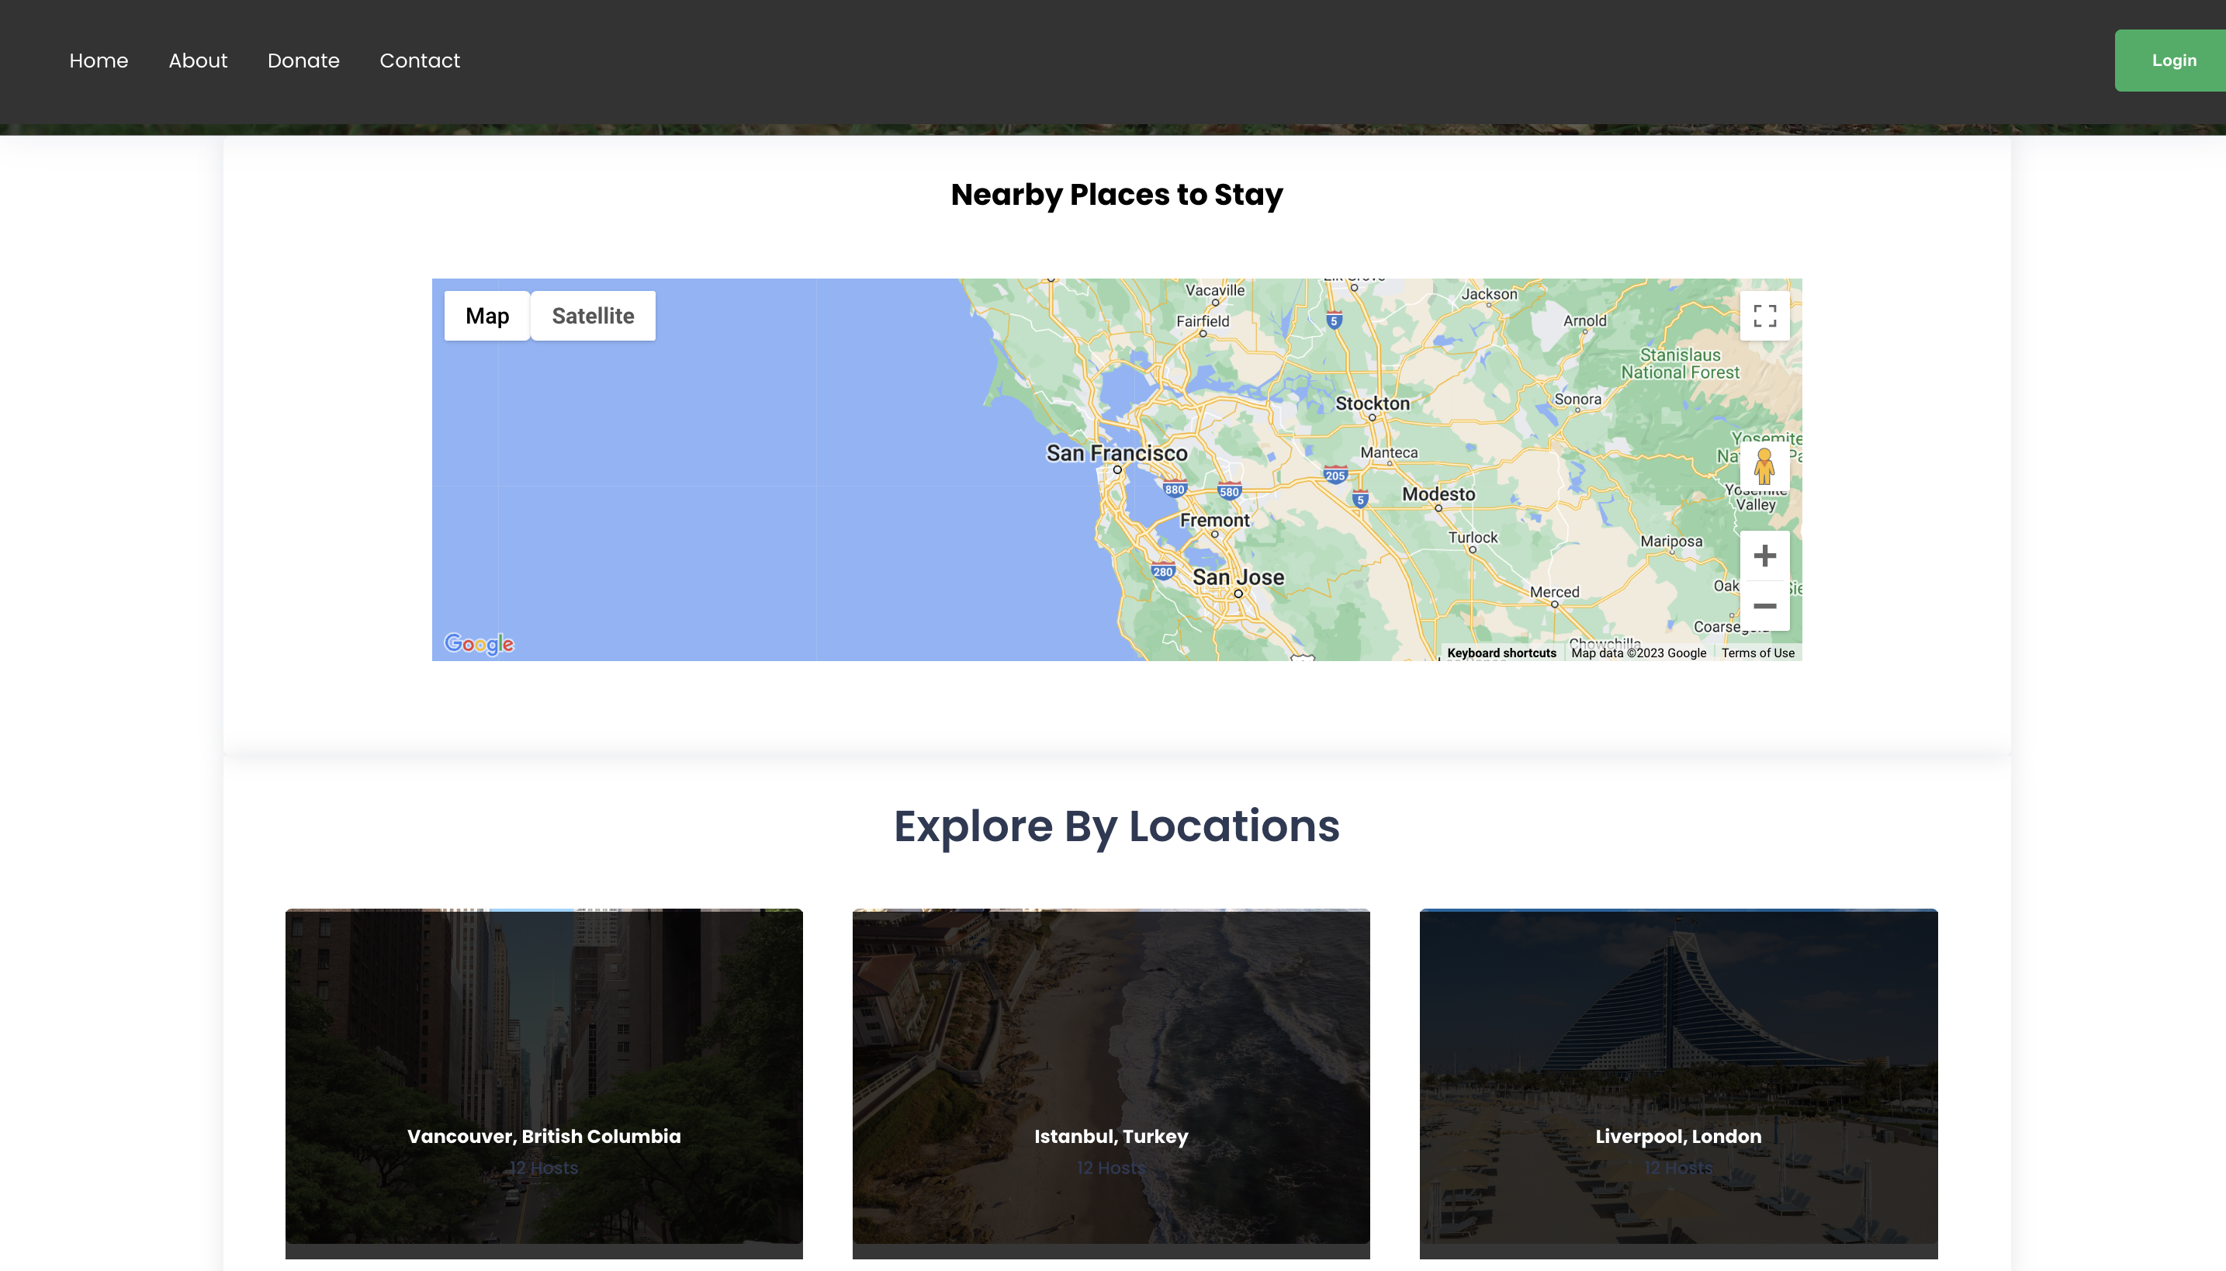Open the Donate page
This screenshot has width=2226, height=1271.
(x=303, y=61)
